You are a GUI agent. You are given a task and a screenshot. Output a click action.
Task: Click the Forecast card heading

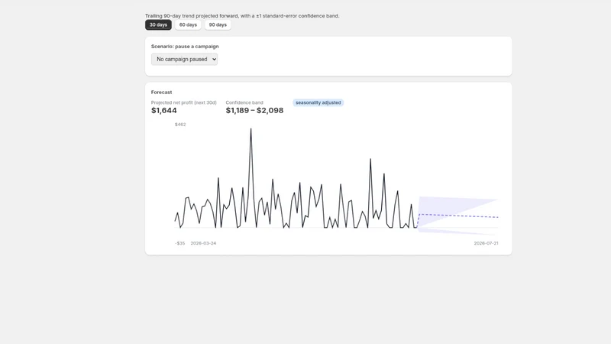[x=161, y=92]
